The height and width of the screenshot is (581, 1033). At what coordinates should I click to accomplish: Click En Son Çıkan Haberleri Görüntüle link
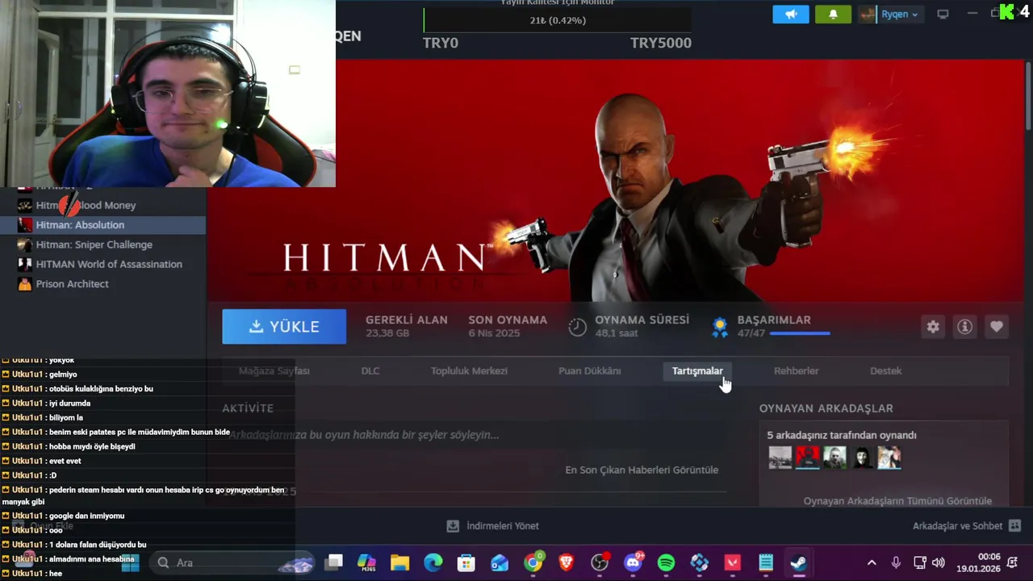(x=642, y=470)
